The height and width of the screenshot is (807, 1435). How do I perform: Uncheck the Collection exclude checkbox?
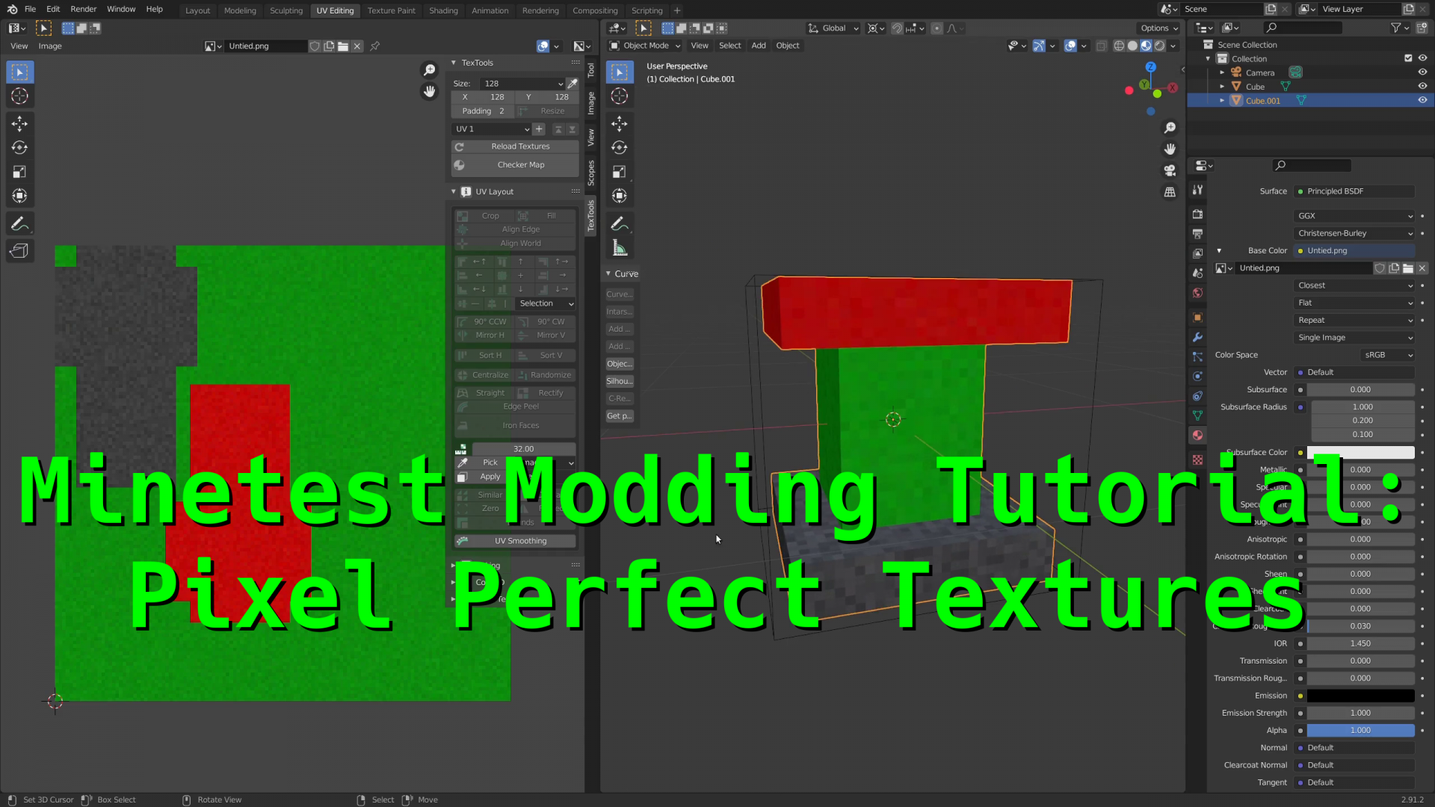coord(1408,58)
